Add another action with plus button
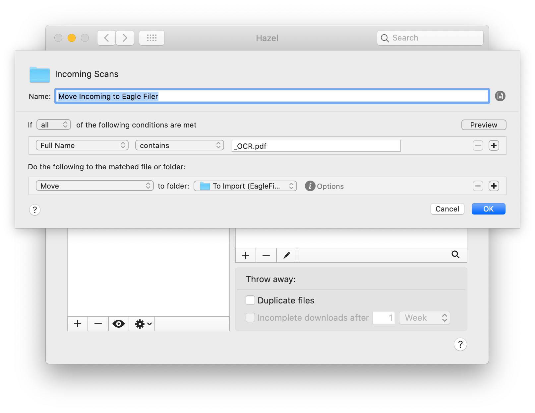The height and width of the screenshot is (413, 535). (494, 186)
